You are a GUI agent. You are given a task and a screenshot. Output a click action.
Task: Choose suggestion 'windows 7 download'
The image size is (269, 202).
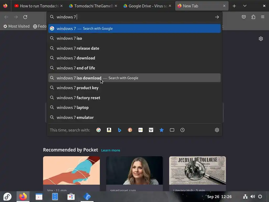tap(134, 58)
